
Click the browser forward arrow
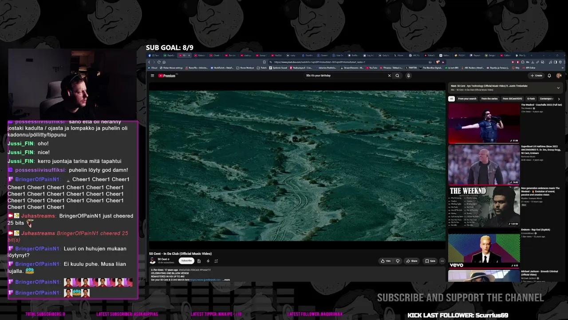(154, 62)
